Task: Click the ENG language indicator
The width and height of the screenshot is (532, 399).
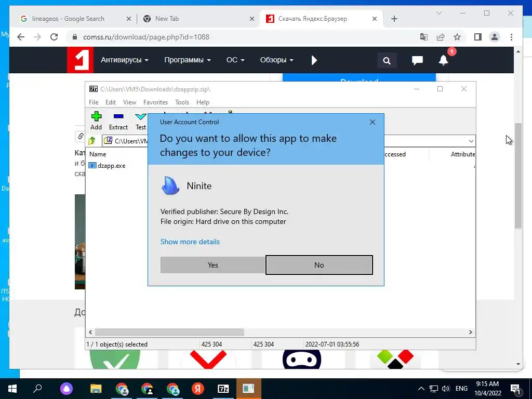Action: (461, 389)
